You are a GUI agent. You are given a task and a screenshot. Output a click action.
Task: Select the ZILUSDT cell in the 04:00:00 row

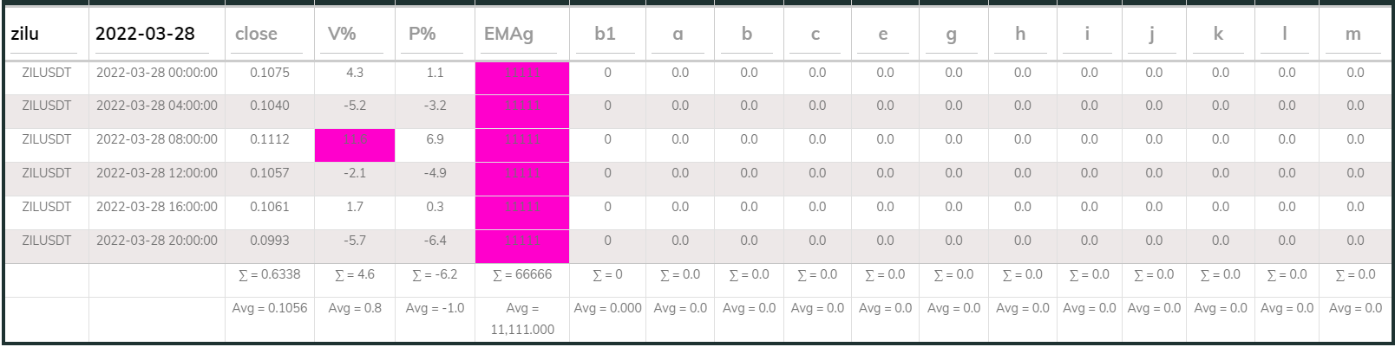(47, 106)
